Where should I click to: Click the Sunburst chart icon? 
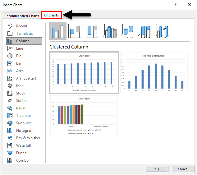(x=10, y=123)
